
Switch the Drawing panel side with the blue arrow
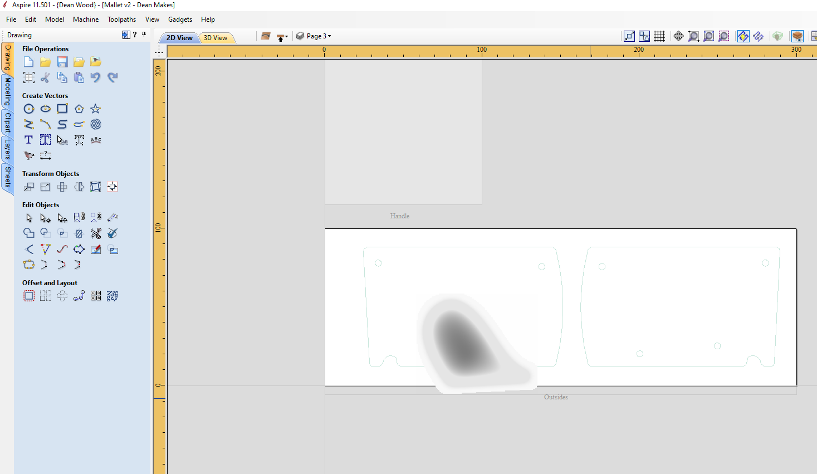pos(126,35)
